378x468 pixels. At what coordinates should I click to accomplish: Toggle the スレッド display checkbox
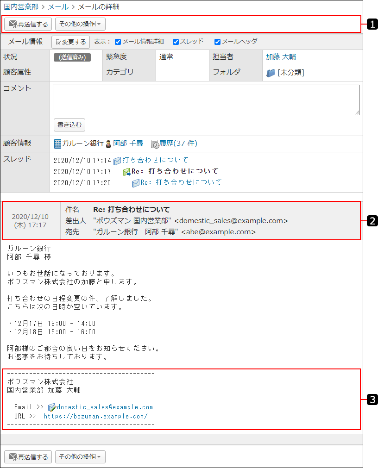point(176,42)
